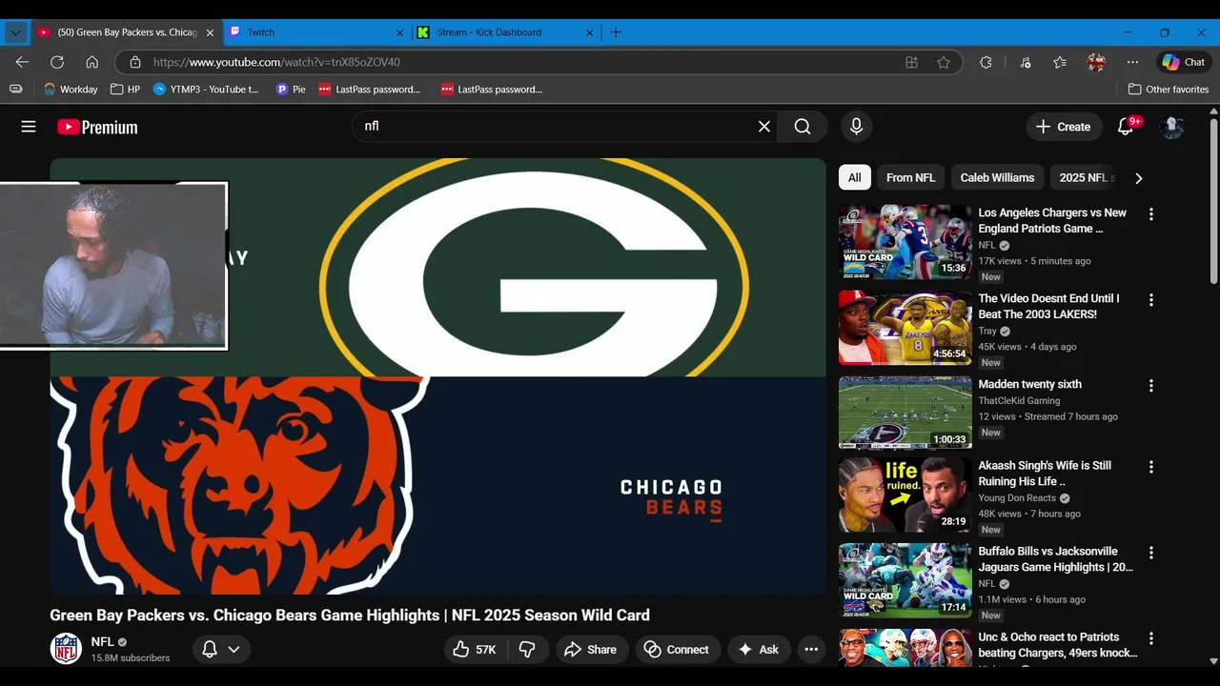
Task: Run search with magnifier button
Action: [x=803, y=127]
